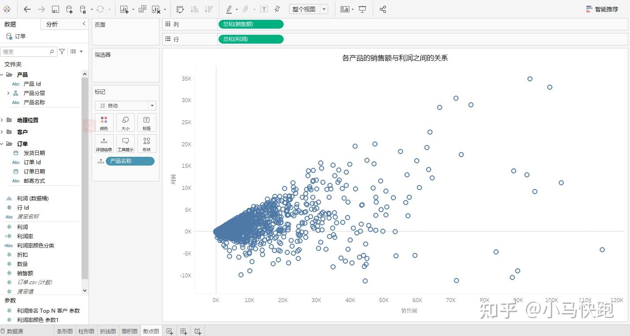Open dropdown arrow next to clear sheet

tap(165, 9)
